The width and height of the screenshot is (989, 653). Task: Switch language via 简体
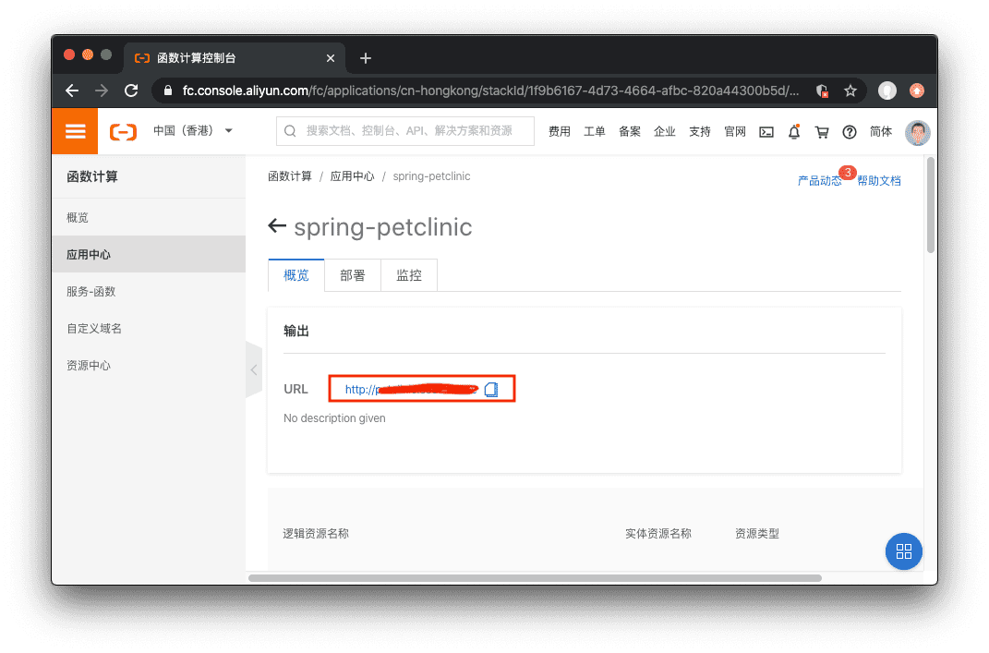[x=881, y=131]
